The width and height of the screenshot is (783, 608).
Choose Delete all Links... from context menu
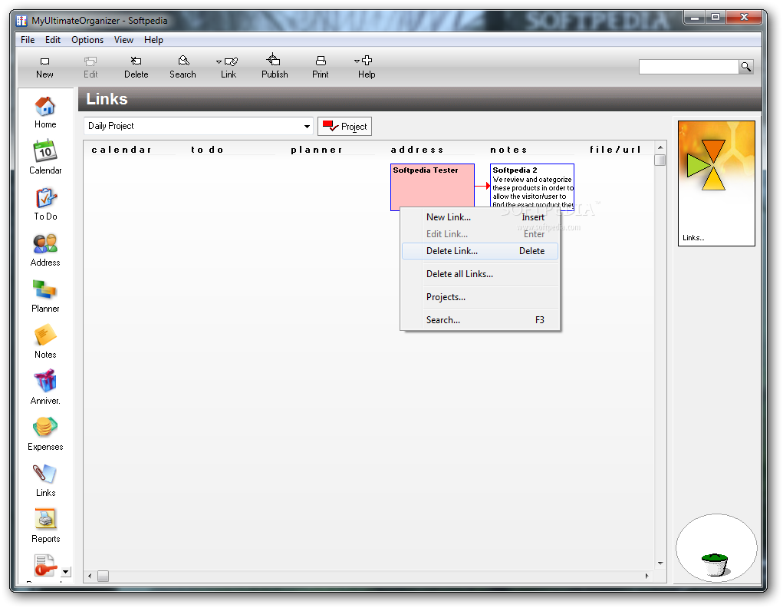click(480, 274)
